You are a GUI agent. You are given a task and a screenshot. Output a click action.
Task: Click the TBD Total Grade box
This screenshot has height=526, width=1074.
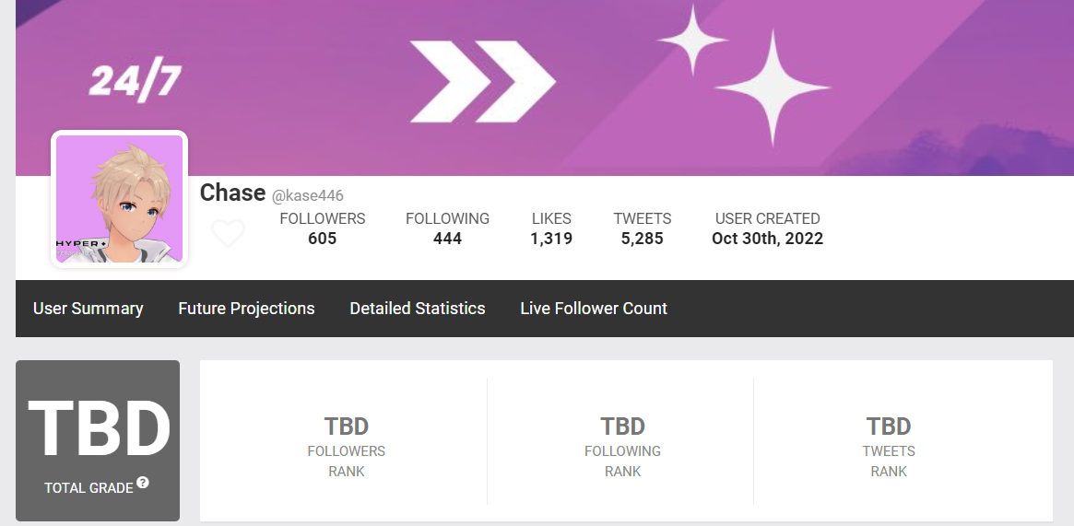click(98, 440)
